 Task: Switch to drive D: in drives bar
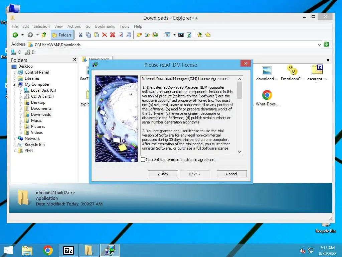pos(30,52)
